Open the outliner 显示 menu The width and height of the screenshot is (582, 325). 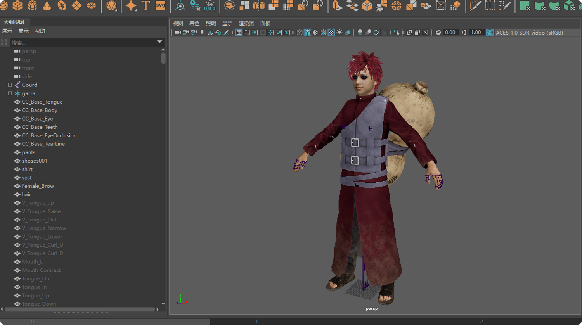(24, 31)
